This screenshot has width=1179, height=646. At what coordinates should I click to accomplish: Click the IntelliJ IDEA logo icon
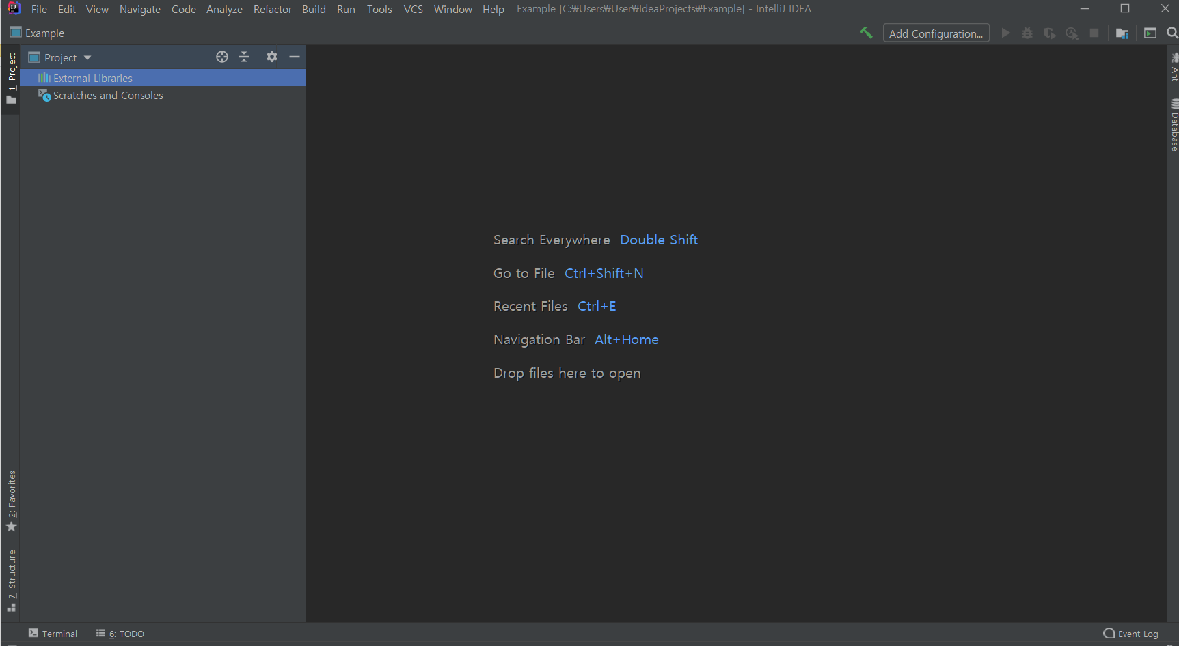[14, 8]
